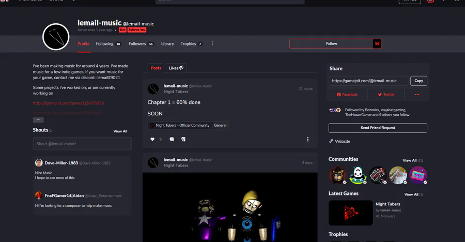This screenshot has width=465, height=242.
Task: Open FnafGamer14|Aidan profile name
Action: pos(64,195)
